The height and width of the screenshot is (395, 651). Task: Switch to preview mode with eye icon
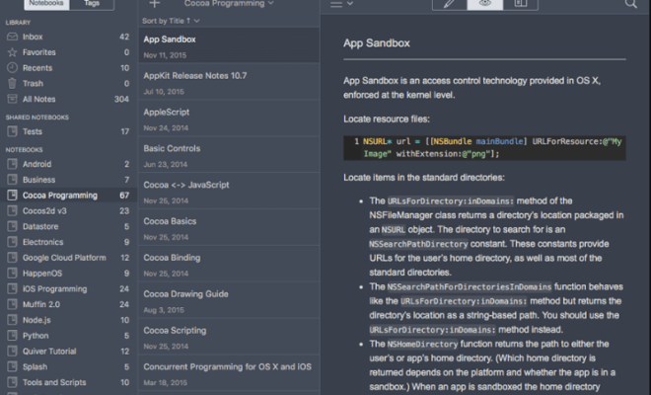(485, 4)
